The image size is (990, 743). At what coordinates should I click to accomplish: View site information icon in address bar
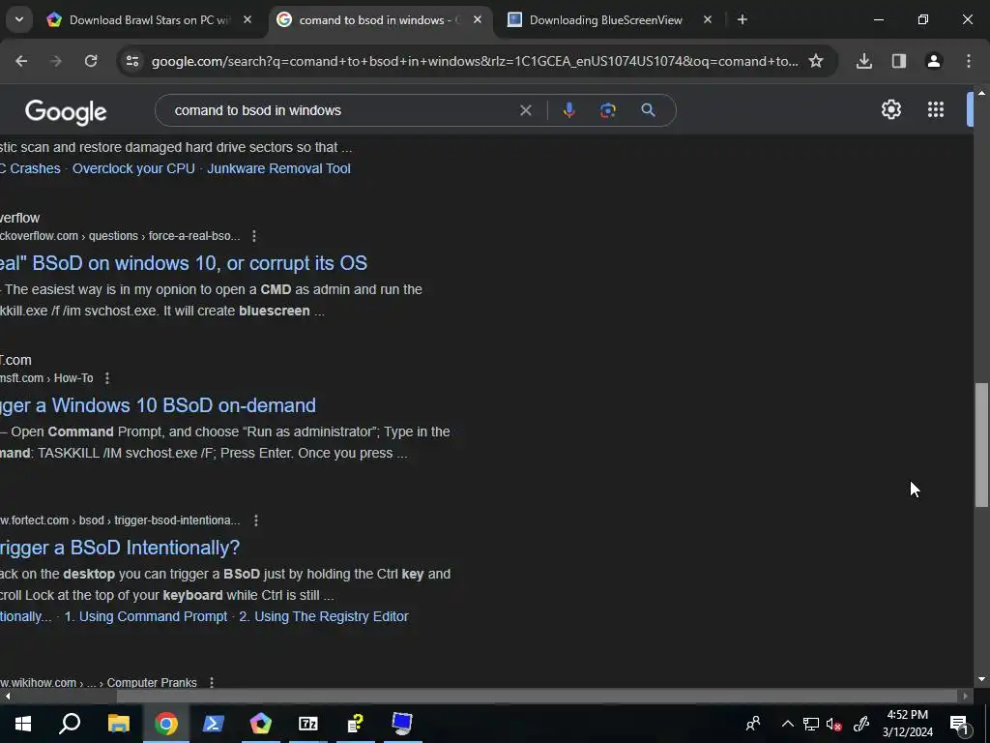click(132, 61)
